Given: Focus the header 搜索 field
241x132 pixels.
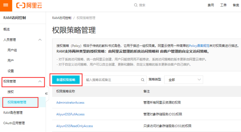Looking at the screenshot, I should pyautogui.click(x=142, y=5).
